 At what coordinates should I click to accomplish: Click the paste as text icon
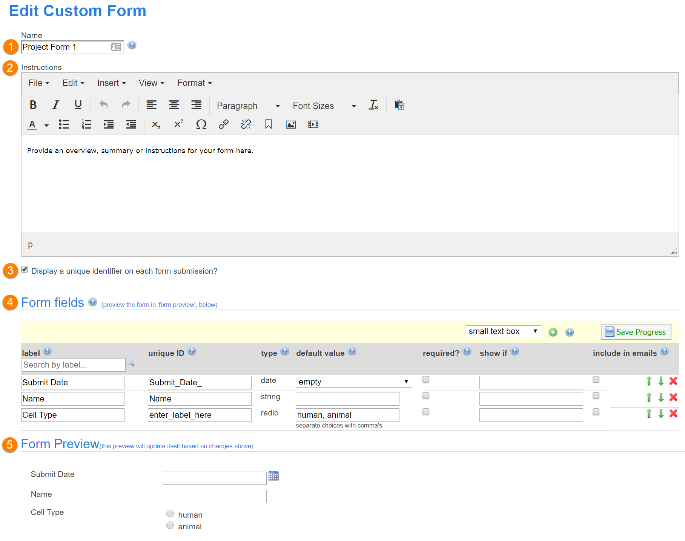click(x=399, y=105)
